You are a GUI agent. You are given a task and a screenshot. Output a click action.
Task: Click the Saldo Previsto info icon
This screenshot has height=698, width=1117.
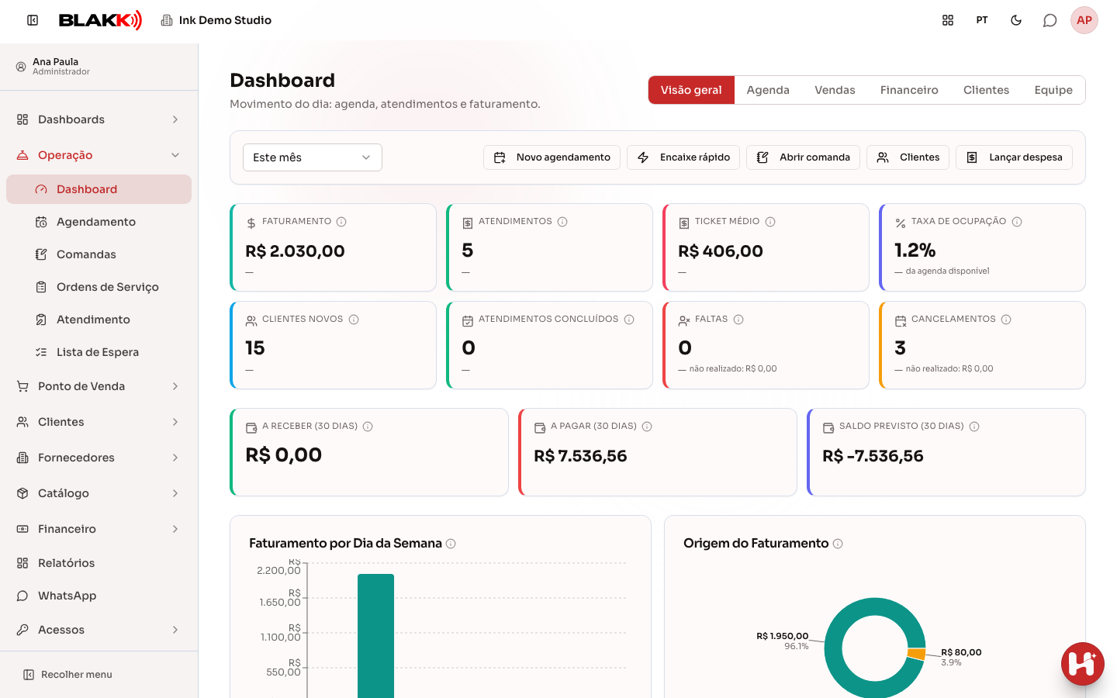coord(974,427)
